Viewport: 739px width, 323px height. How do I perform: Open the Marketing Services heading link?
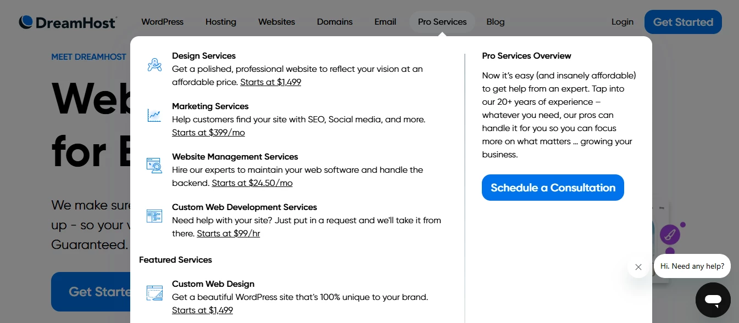[x=210, y=106]
